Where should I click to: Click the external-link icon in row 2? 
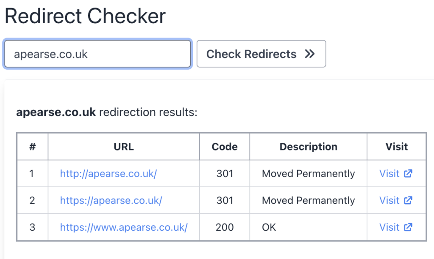click(x=408, y=200)
